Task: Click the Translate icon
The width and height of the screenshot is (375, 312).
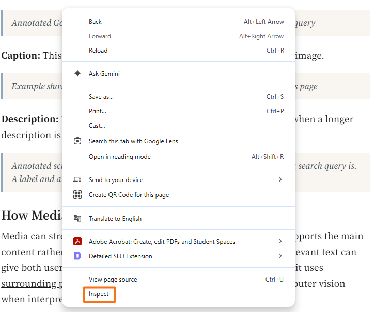Action: click(x=77, y=218)
